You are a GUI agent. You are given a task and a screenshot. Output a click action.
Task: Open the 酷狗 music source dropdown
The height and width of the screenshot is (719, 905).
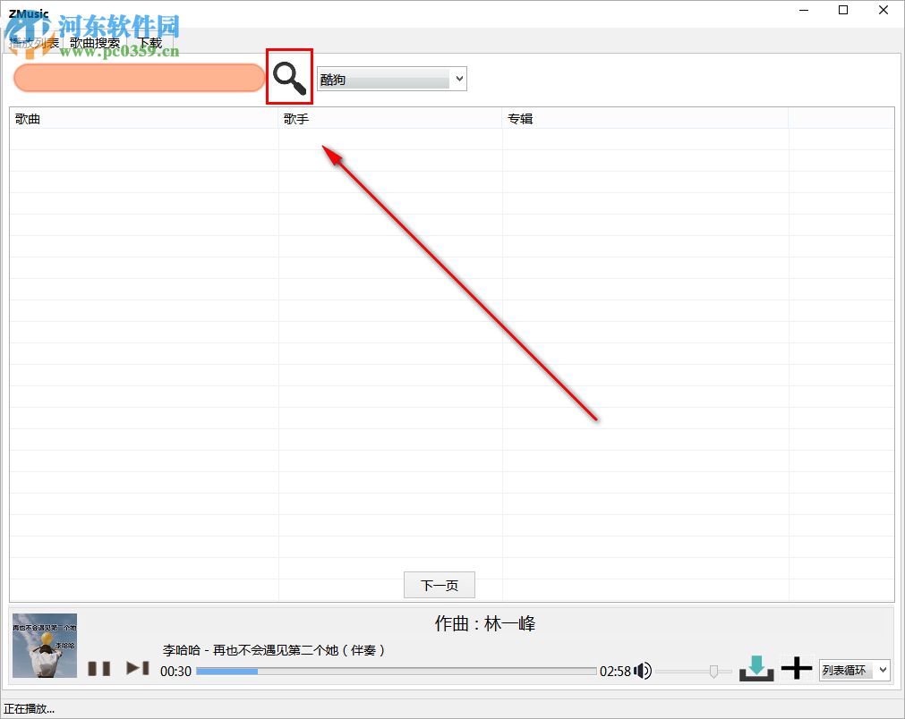[x=391, y=78]
